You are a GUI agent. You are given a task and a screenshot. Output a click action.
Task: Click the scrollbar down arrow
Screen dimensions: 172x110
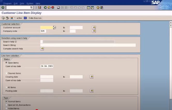point(171,25)
